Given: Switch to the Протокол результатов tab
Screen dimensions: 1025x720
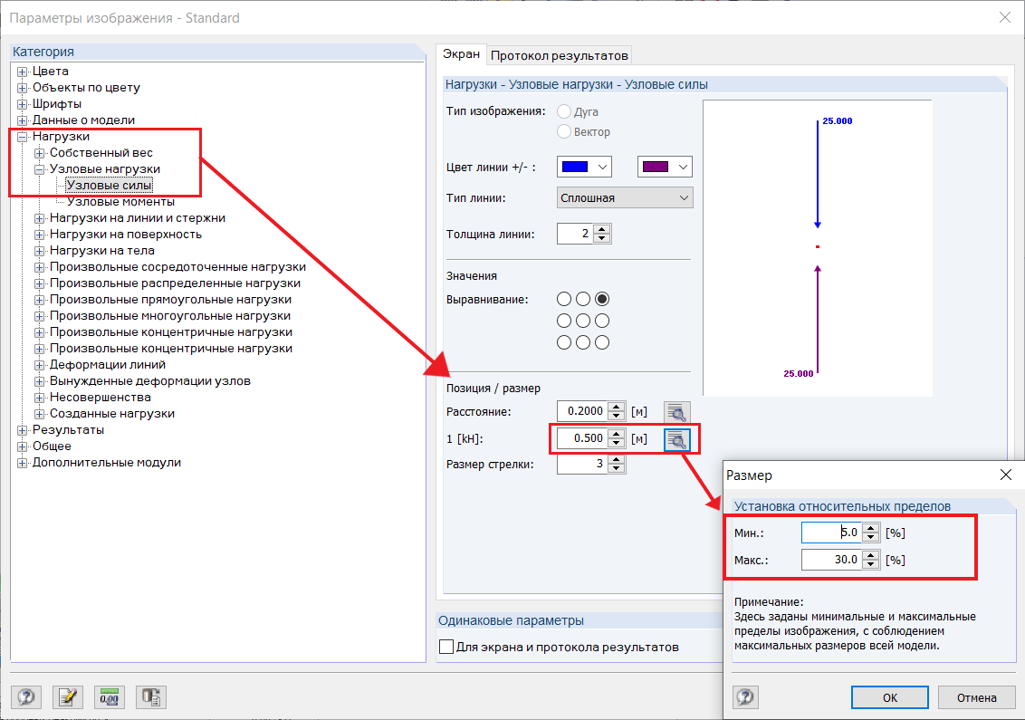Looking at the screenshot, I should [559, 55].
